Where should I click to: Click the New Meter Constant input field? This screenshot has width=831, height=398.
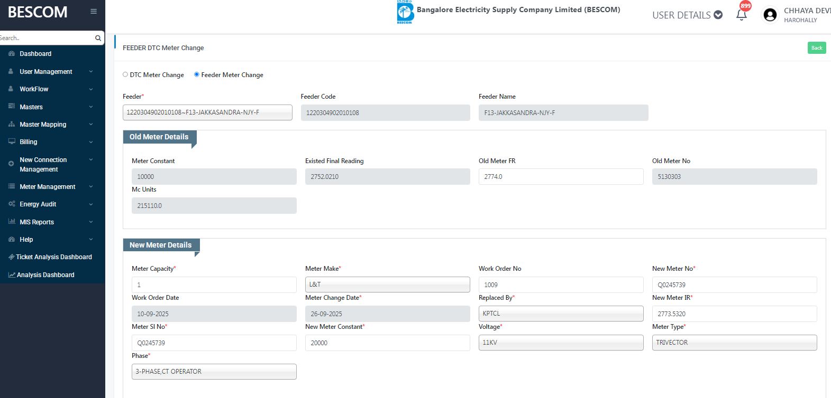click(x=387, y=343)
